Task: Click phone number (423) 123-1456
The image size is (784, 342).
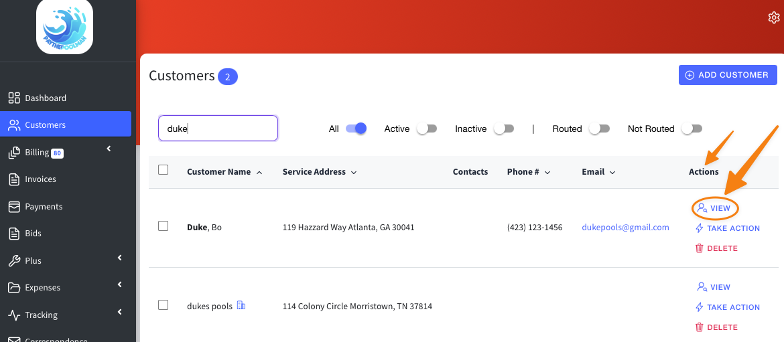Action: [535, 227]
